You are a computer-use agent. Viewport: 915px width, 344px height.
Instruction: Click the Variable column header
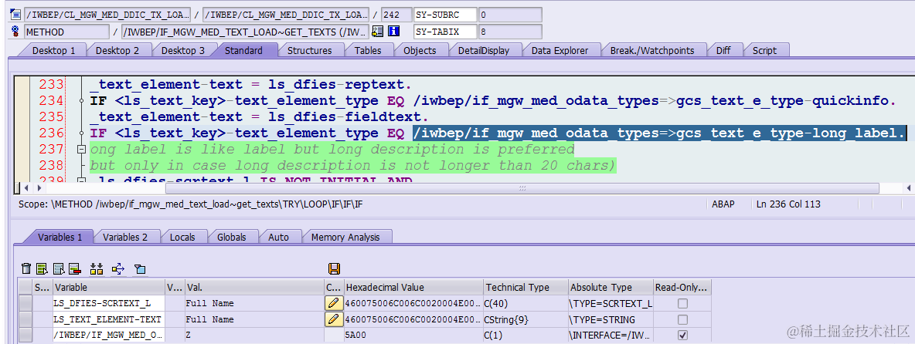[x=109, y=287]
